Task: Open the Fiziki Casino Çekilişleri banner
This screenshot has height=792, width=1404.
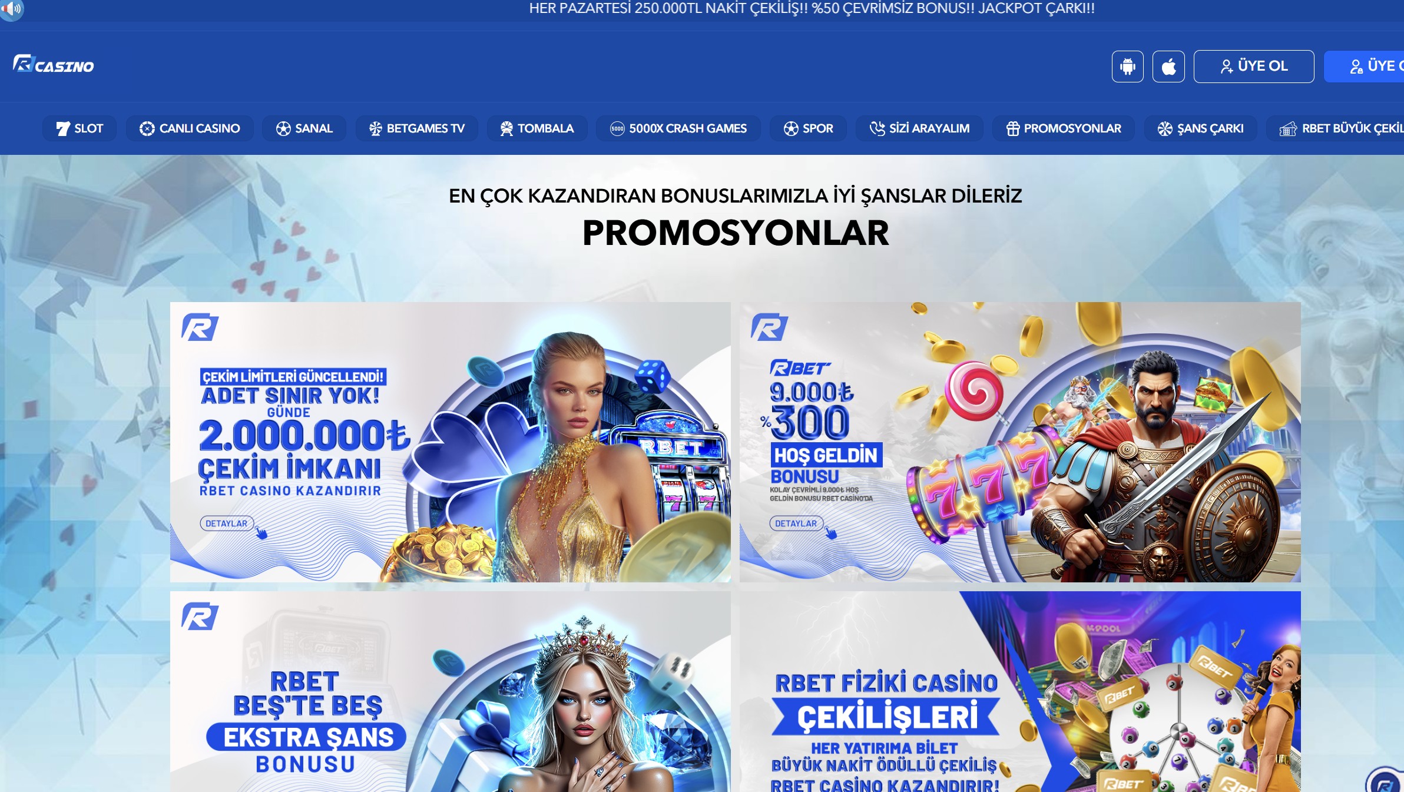Action: pyautogui.click(x=1020, y=692)
